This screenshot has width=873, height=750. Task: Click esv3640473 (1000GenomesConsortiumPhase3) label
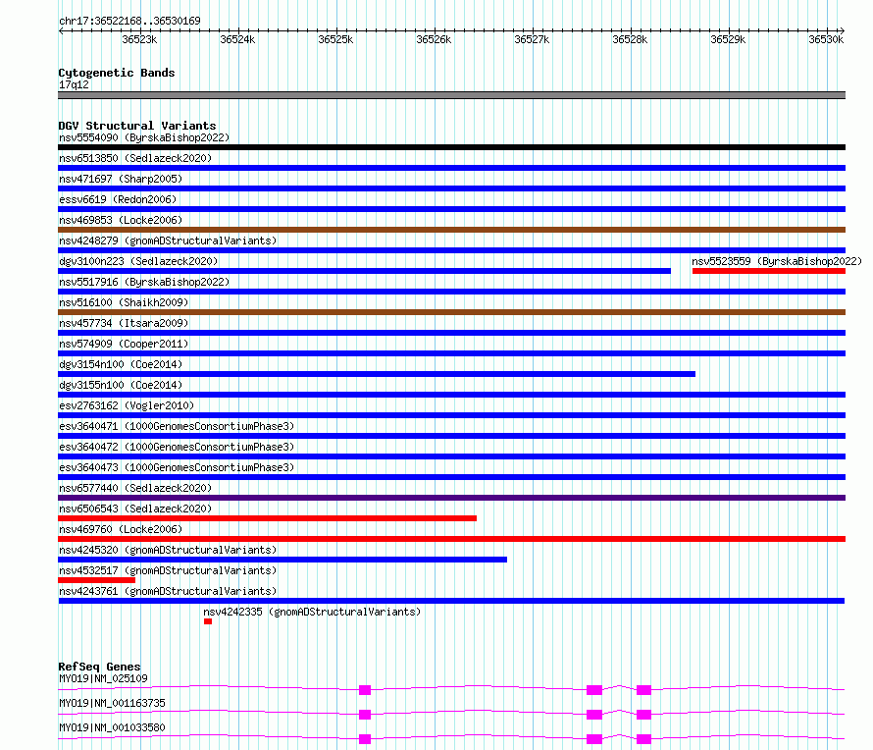point(177,467)
